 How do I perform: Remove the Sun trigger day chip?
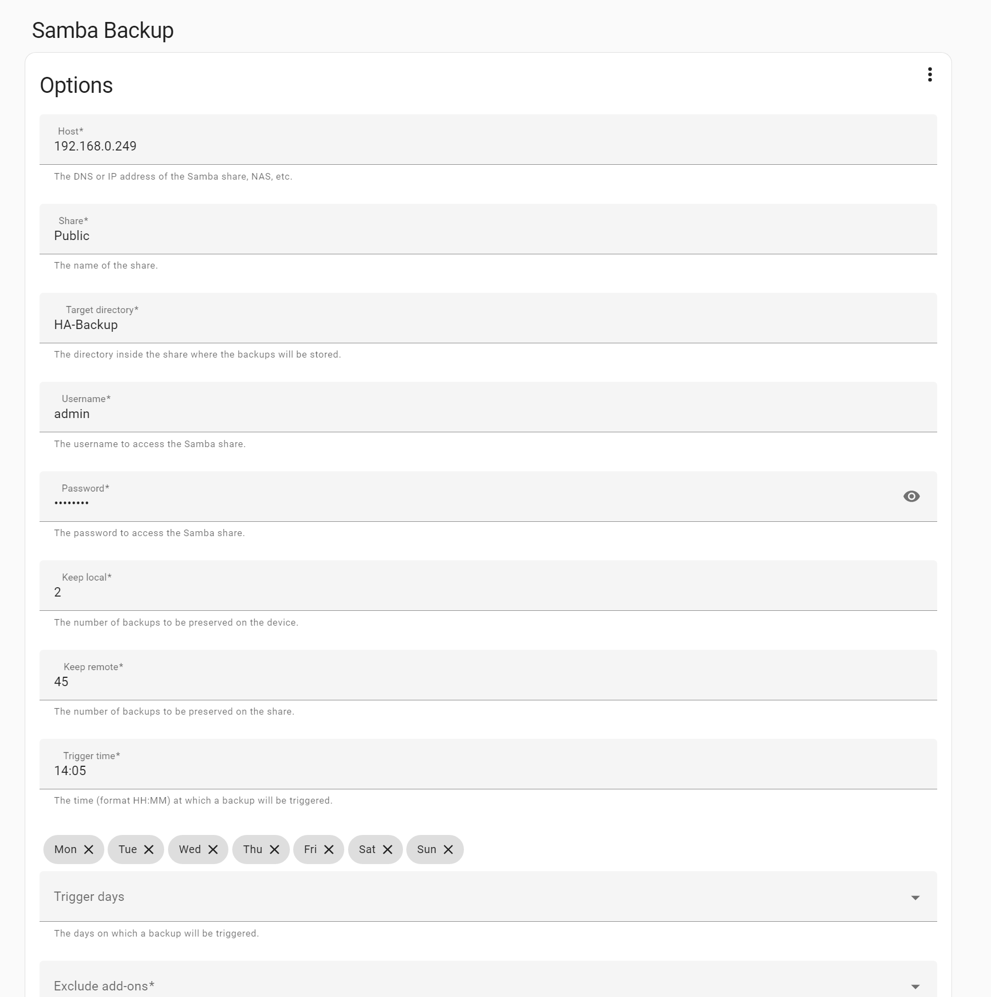(449, 849)
